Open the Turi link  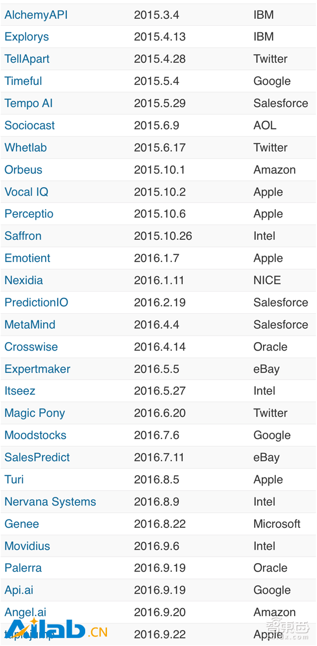pyautogui.click(x=14, y=480)
